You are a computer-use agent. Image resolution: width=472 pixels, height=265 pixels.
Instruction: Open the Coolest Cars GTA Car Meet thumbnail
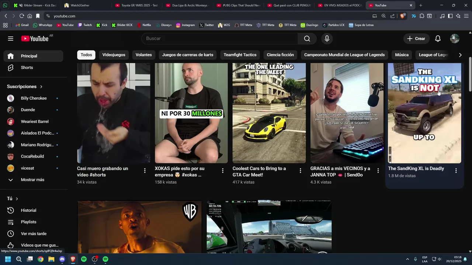(269, 113)
